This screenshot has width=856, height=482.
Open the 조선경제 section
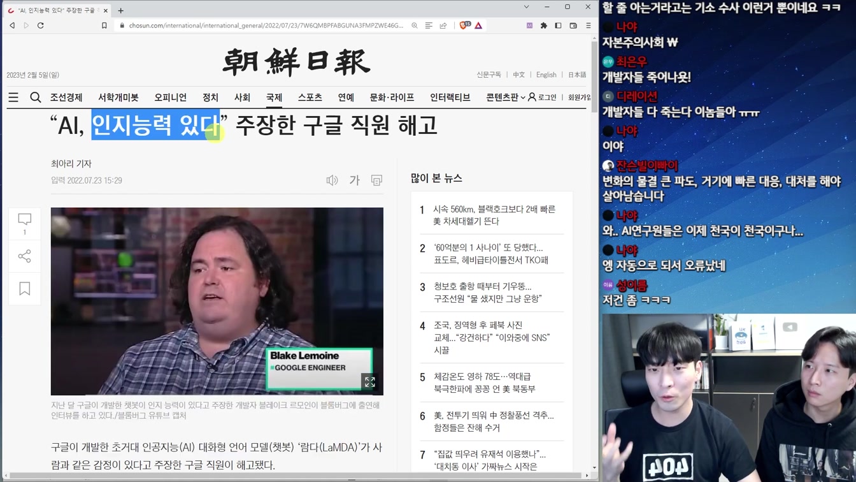coord(66,98)
